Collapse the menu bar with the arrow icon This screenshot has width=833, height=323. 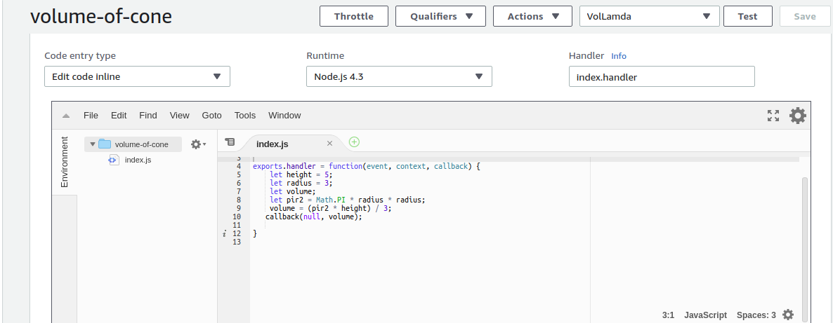click(66, 116)
